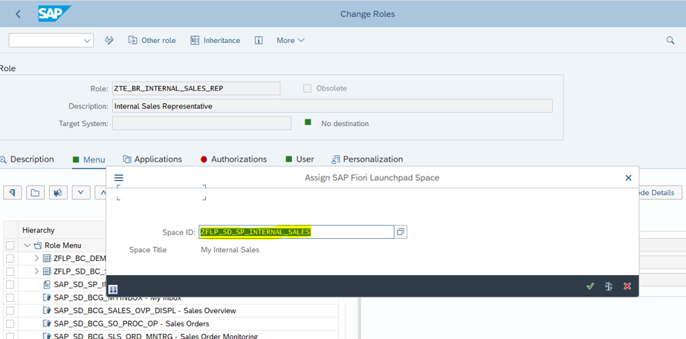The image size is (686, 339).
Task: Select the Sales Orders tree row
Action: (x=178, y=323)
